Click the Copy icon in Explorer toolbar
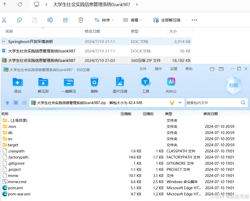The image size is (250, 201). point(19,20)
